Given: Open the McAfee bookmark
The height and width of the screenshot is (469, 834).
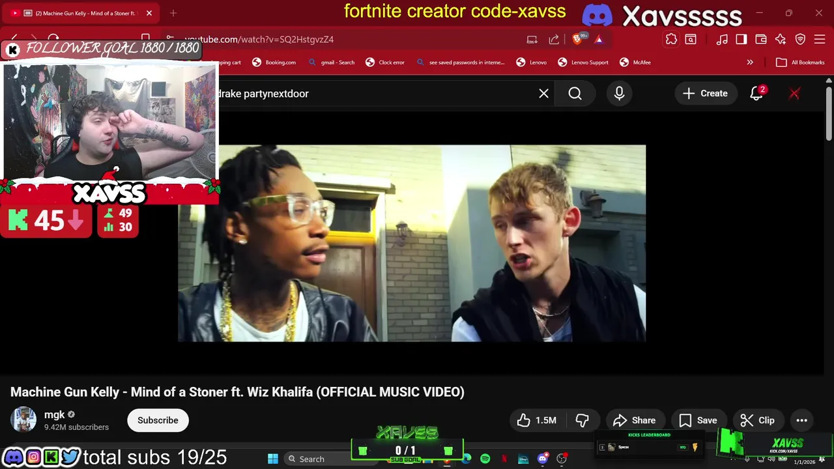Looking at the screenshot, I should [x=635, y=63].
